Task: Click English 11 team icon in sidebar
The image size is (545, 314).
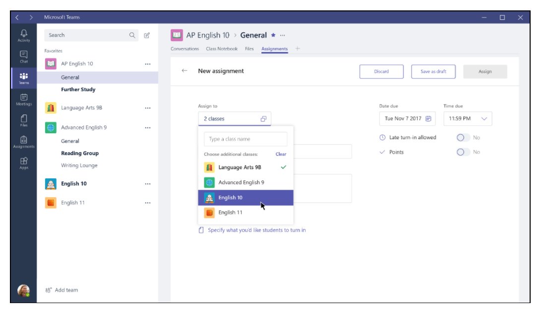Action: click(51, 203)
